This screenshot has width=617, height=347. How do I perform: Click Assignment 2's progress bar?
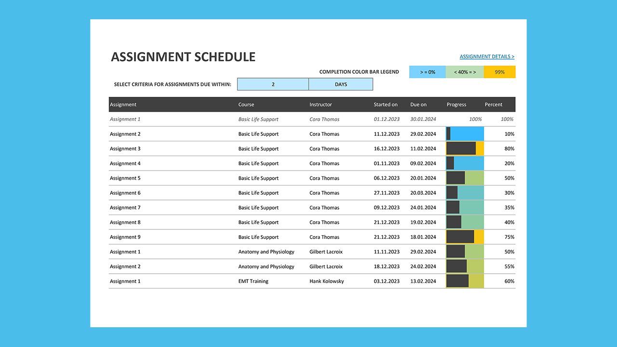464,133
